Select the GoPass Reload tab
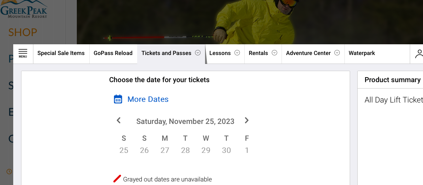Screen dimensions: 423x185 pyautogui.click(x=113, y=53)
